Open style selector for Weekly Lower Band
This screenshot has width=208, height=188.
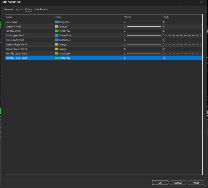182,49
